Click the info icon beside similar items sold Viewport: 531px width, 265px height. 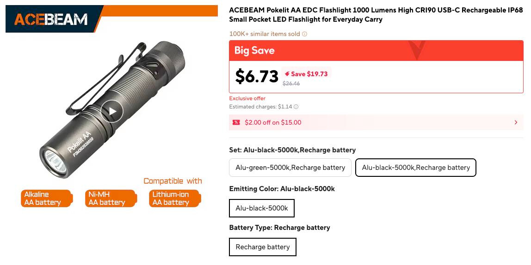pyautogui.click(x=304, y=34)
